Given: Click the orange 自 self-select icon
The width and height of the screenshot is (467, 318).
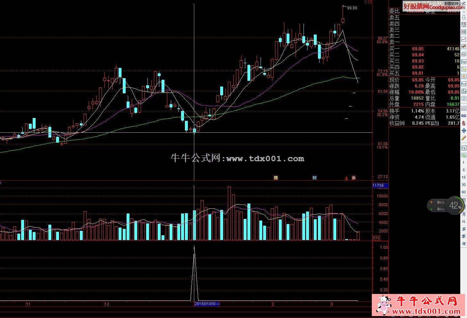Looking at the screenshot, I should click(464, 76).
